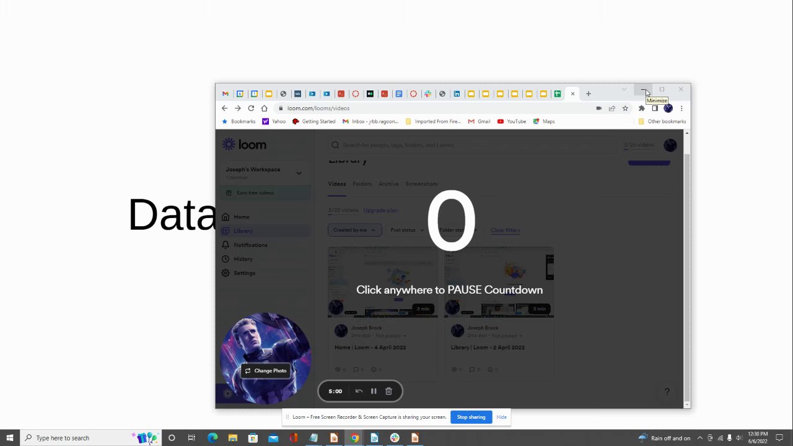Open the Imported From Fire... bookmark folder
The width and height of the screenshot is (793, 446).
point(433,121)
